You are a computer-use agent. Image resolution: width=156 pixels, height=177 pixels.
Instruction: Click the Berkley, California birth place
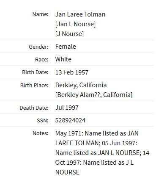[81, 85]
